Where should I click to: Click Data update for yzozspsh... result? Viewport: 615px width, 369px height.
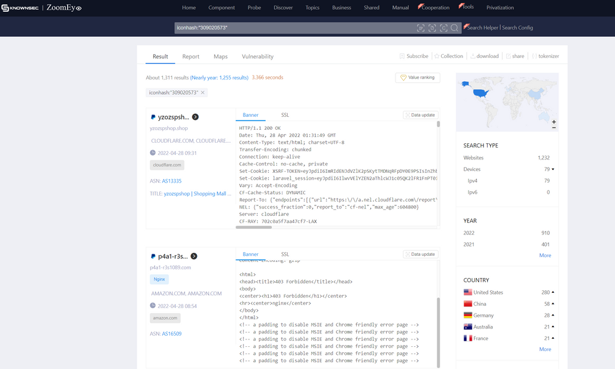click(421, 115)
